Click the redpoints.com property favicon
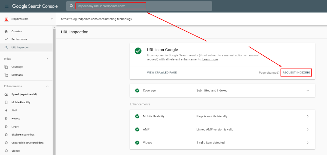 tap(7, 19)
